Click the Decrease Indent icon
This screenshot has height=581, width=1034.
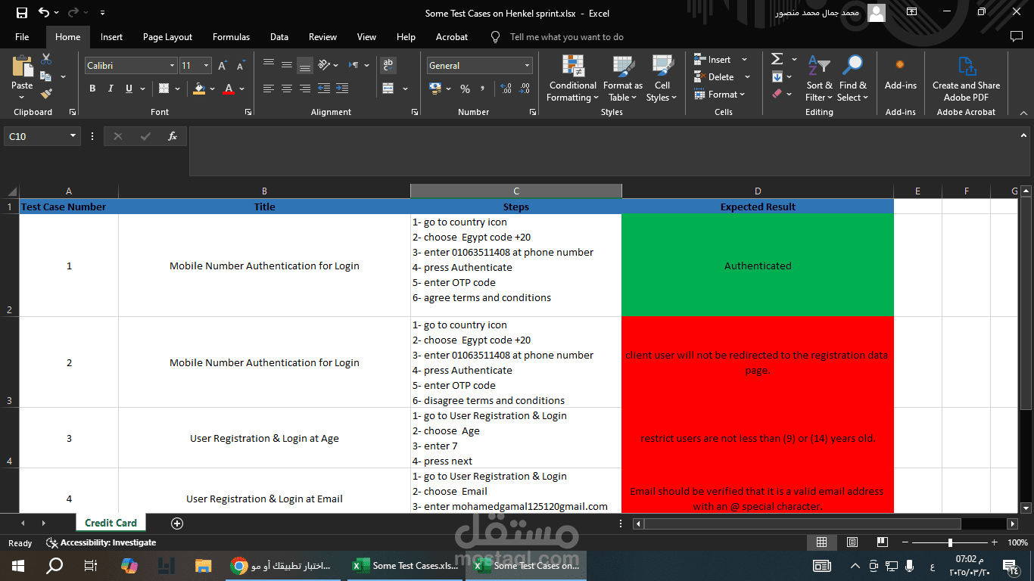pos(324,89)
